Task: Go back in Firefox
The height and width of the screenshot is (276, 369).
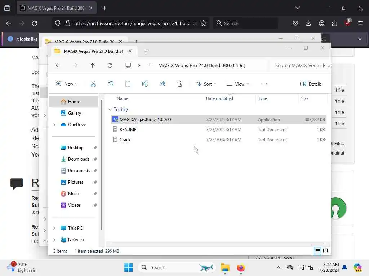Action: point(9,23)
